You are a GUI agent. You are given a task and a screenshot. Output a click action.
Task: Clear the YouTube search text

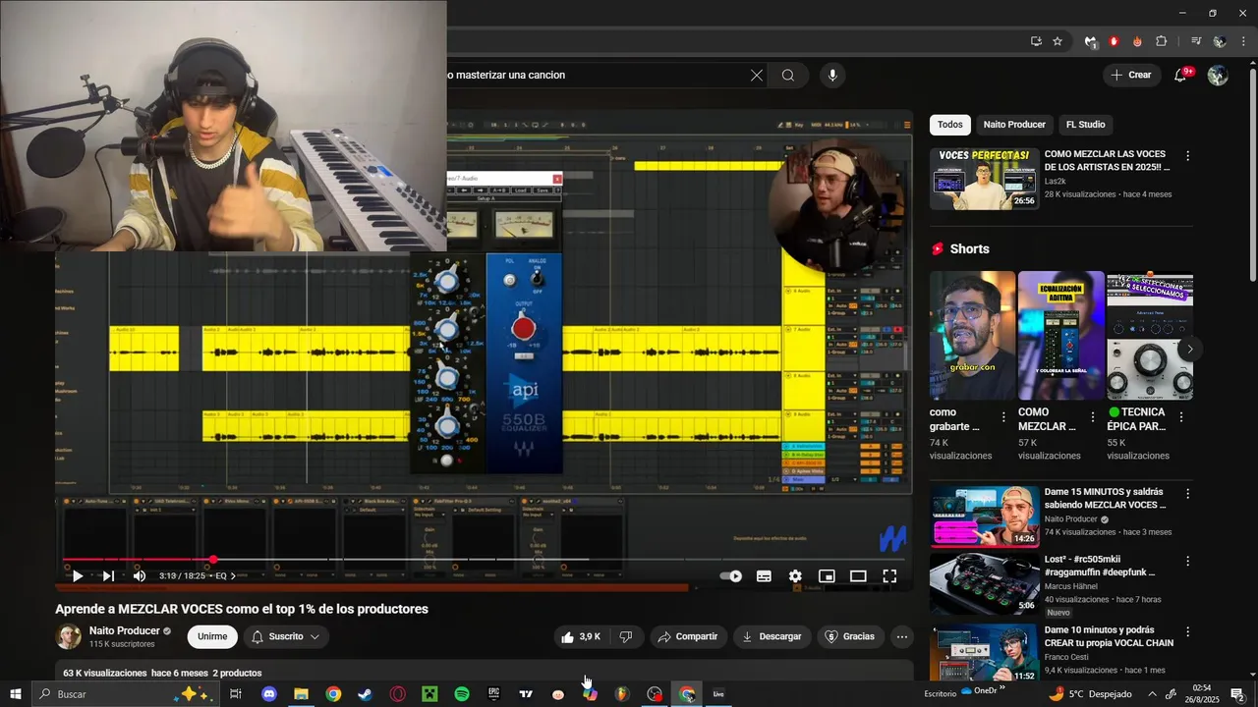pos(757,75)
